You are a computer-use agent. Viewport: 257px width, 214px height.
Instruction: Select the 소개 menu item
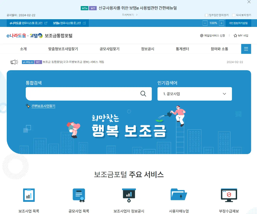coord(23,49)
